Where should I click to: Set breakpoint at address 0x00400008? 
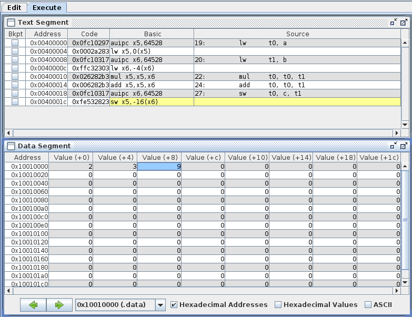15,59
